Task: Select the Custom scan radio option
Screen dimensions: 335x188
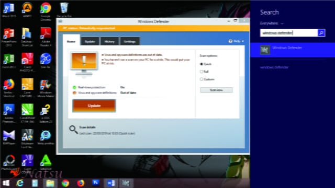Action: coord(201,79)
